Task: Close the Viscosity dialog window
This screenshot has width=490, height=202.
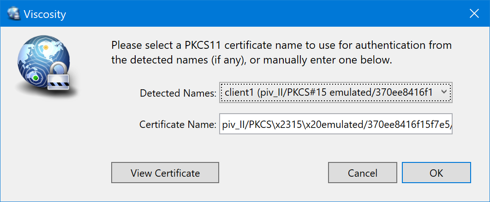Action: click(x=473, y=14)
